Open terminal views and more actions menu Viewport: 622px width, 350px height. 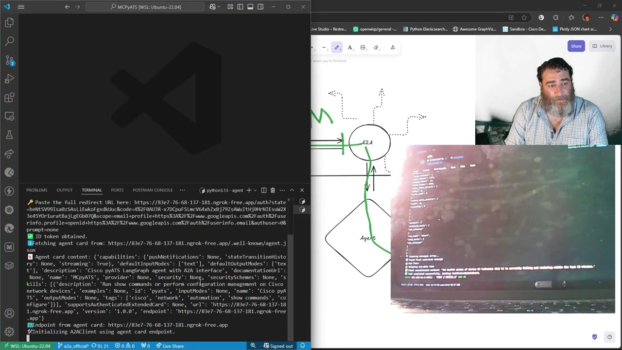coord(282,190)
